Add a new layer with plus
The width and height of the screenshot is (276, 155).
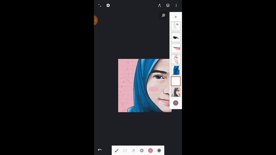click(176, 17)
